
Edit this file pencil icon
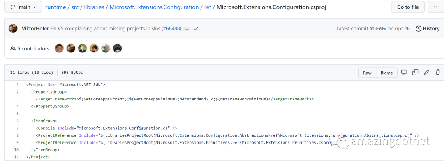[x=426, y=73]
